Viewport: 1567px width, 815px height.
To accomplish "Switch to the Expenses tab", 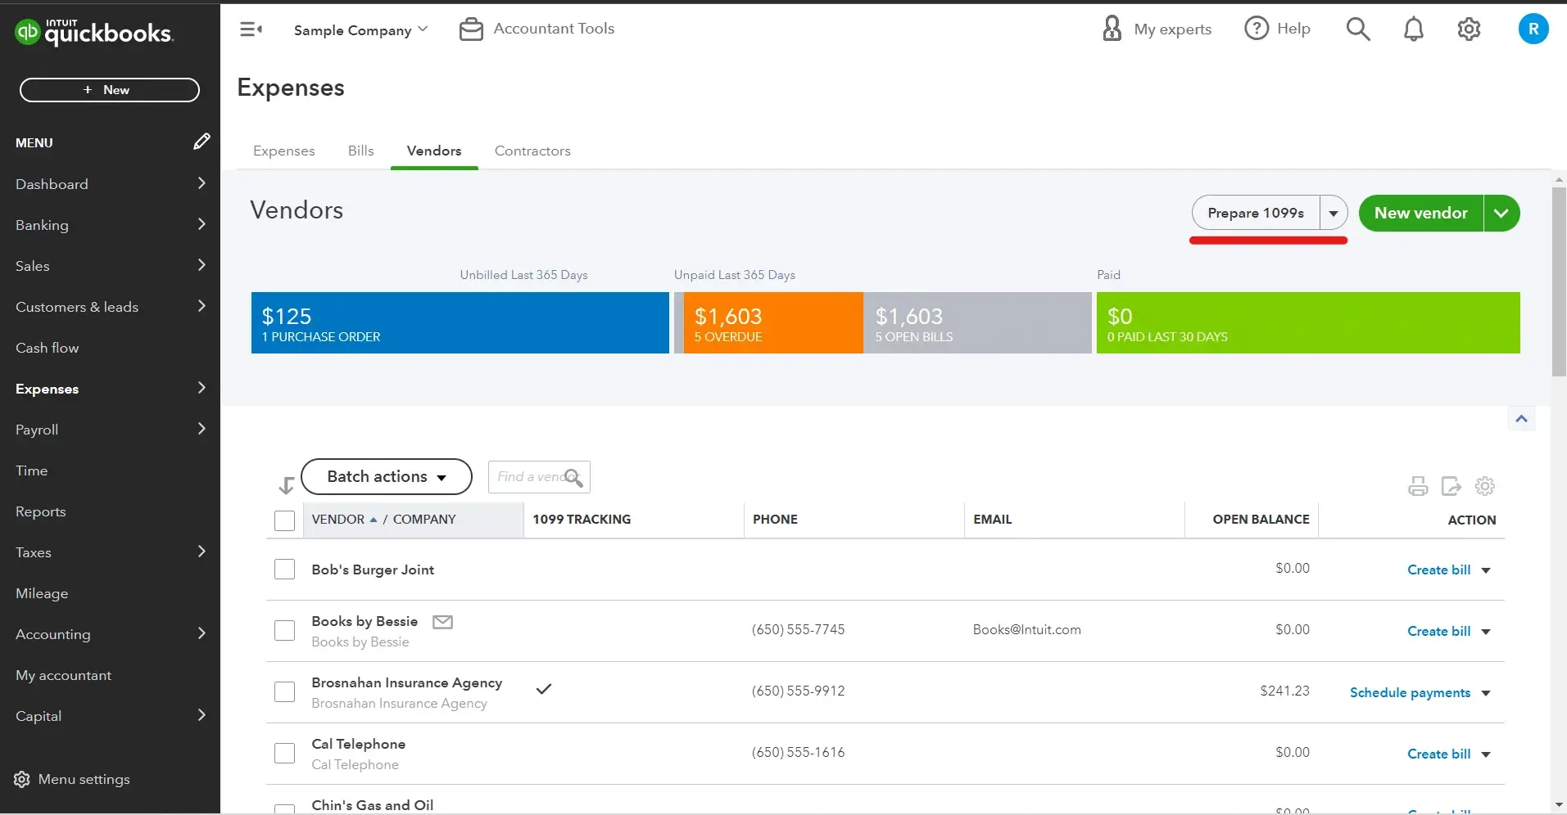I will 284,151.
